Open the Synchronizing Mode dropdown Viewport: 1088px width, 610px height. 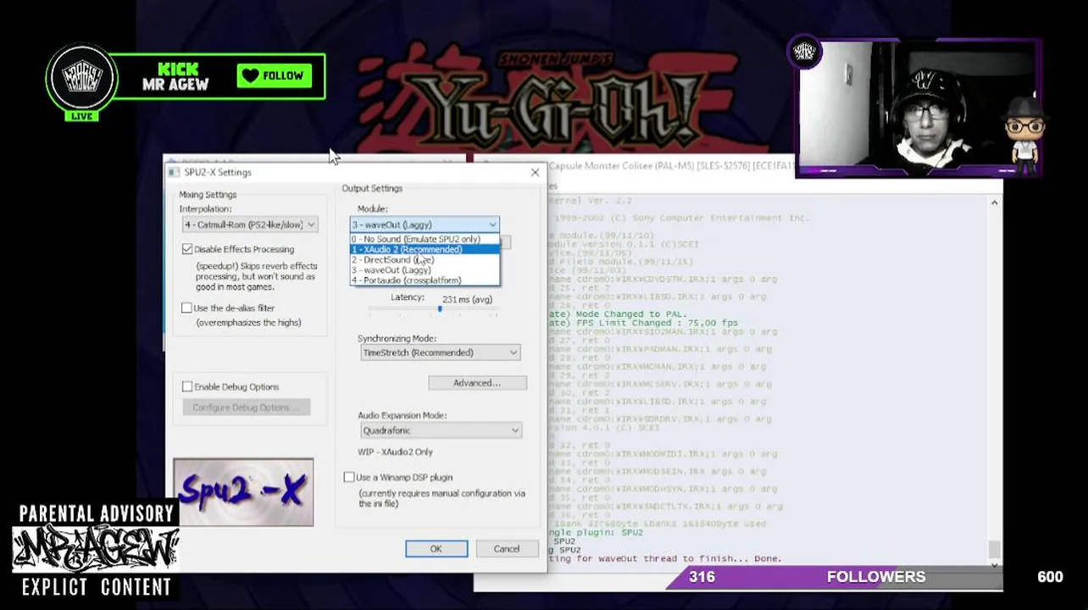[x=440, y=352]
